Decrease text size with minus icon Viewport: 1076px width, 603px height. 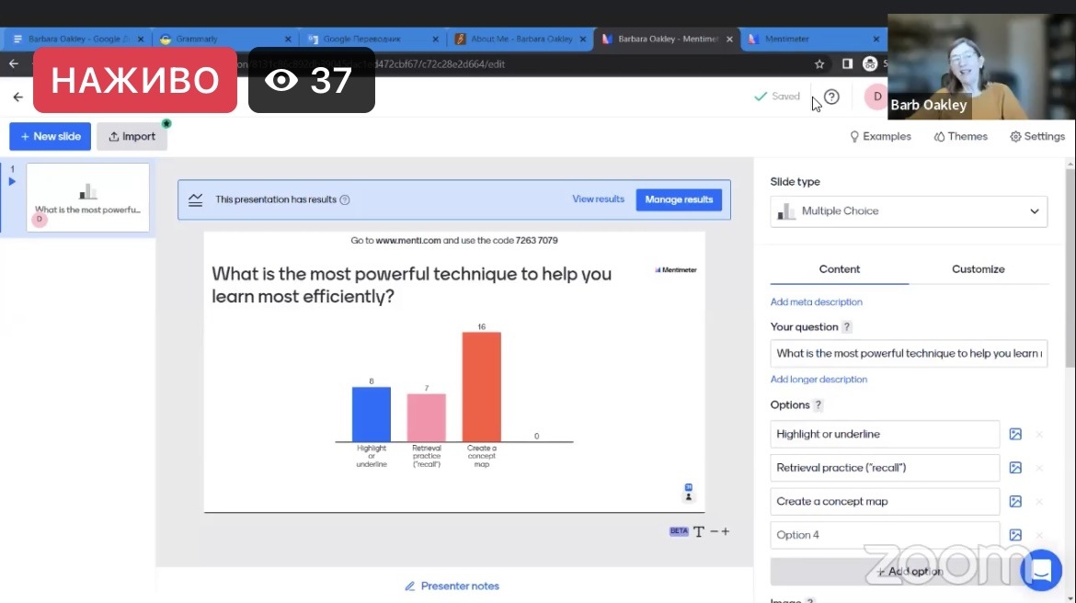715,531
